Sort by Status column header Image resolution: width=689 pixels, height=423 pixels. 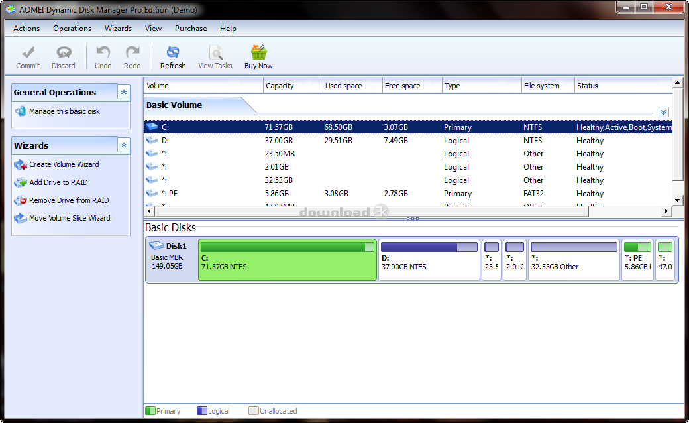coord(623,86)
